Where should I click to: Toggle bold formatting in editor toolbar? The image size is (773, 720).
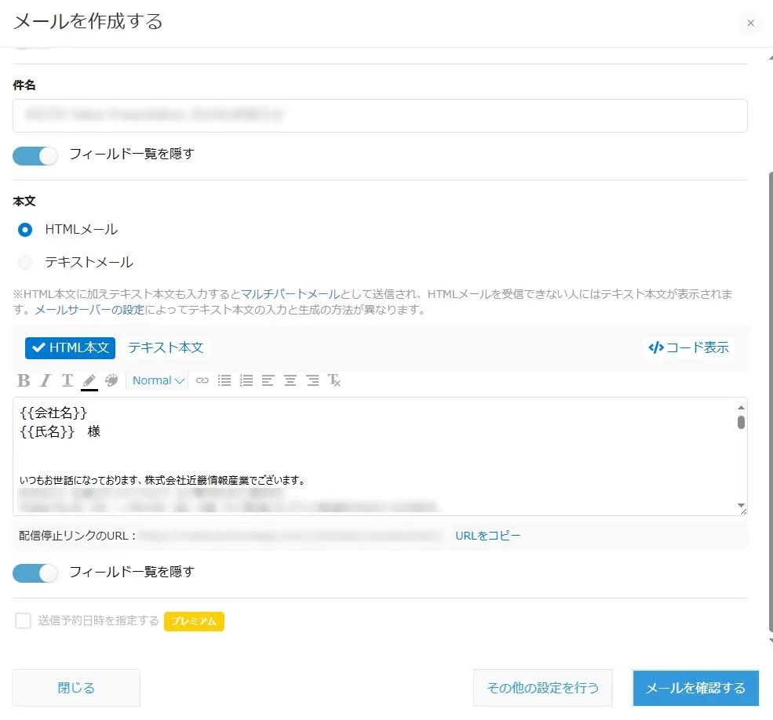pos(24,380)
